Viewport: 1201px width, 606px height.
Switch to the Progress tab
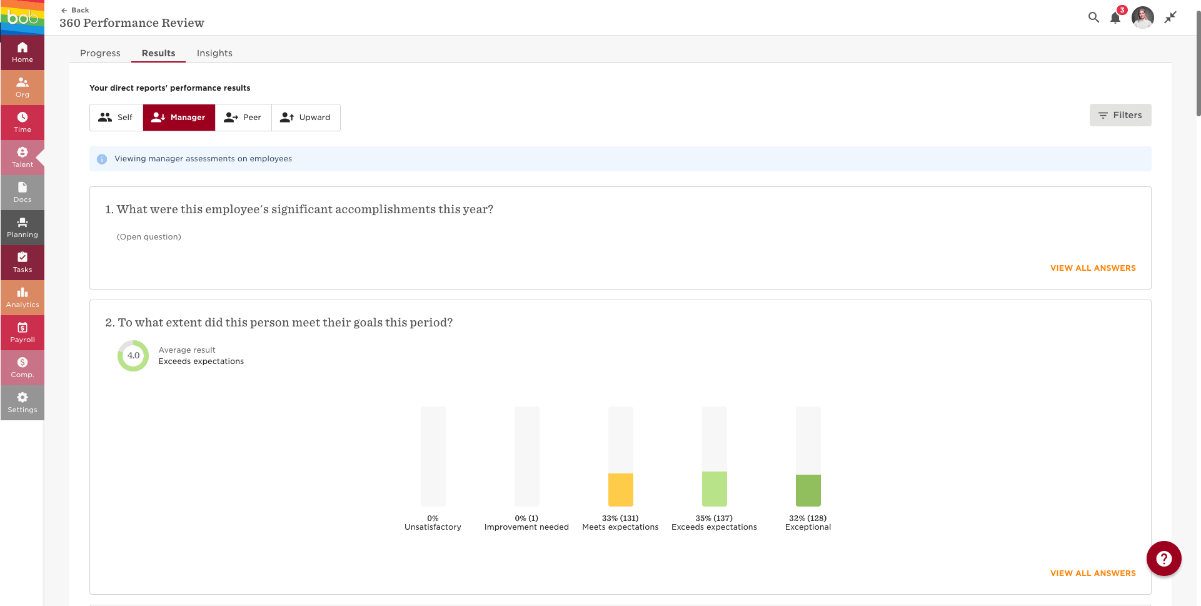pyautogui.click(x=100, y=53)
